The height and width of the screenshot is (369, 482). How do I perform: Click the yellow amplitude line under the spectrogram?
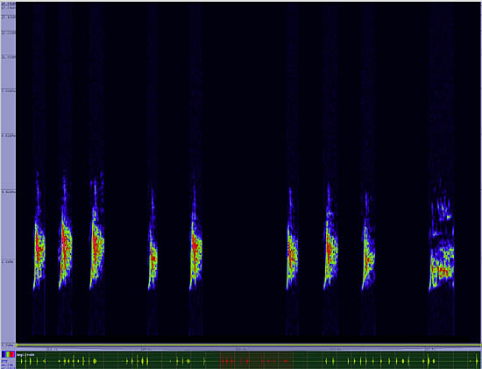[249, 345]
